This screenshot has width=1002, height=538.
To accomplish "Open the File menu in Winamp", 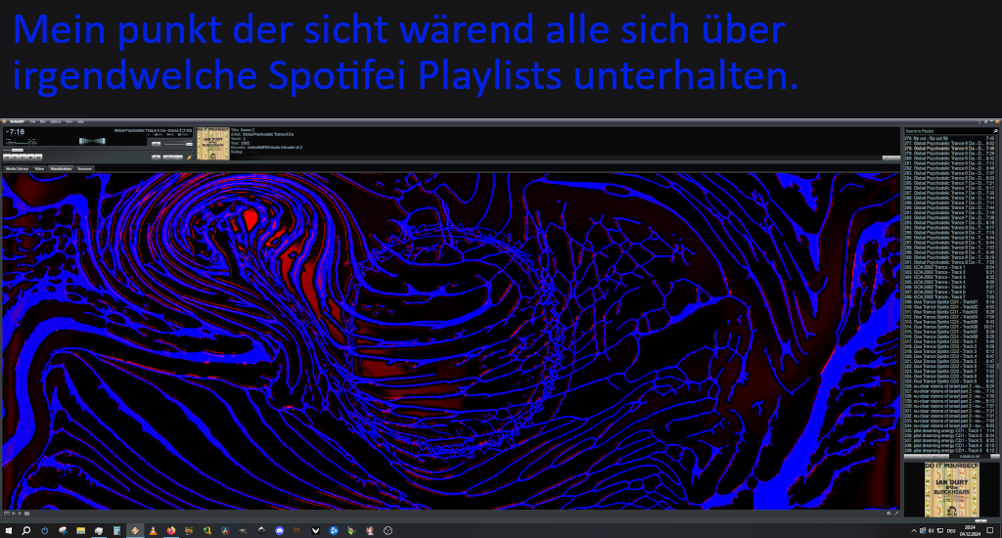I will tap(32, 121).
